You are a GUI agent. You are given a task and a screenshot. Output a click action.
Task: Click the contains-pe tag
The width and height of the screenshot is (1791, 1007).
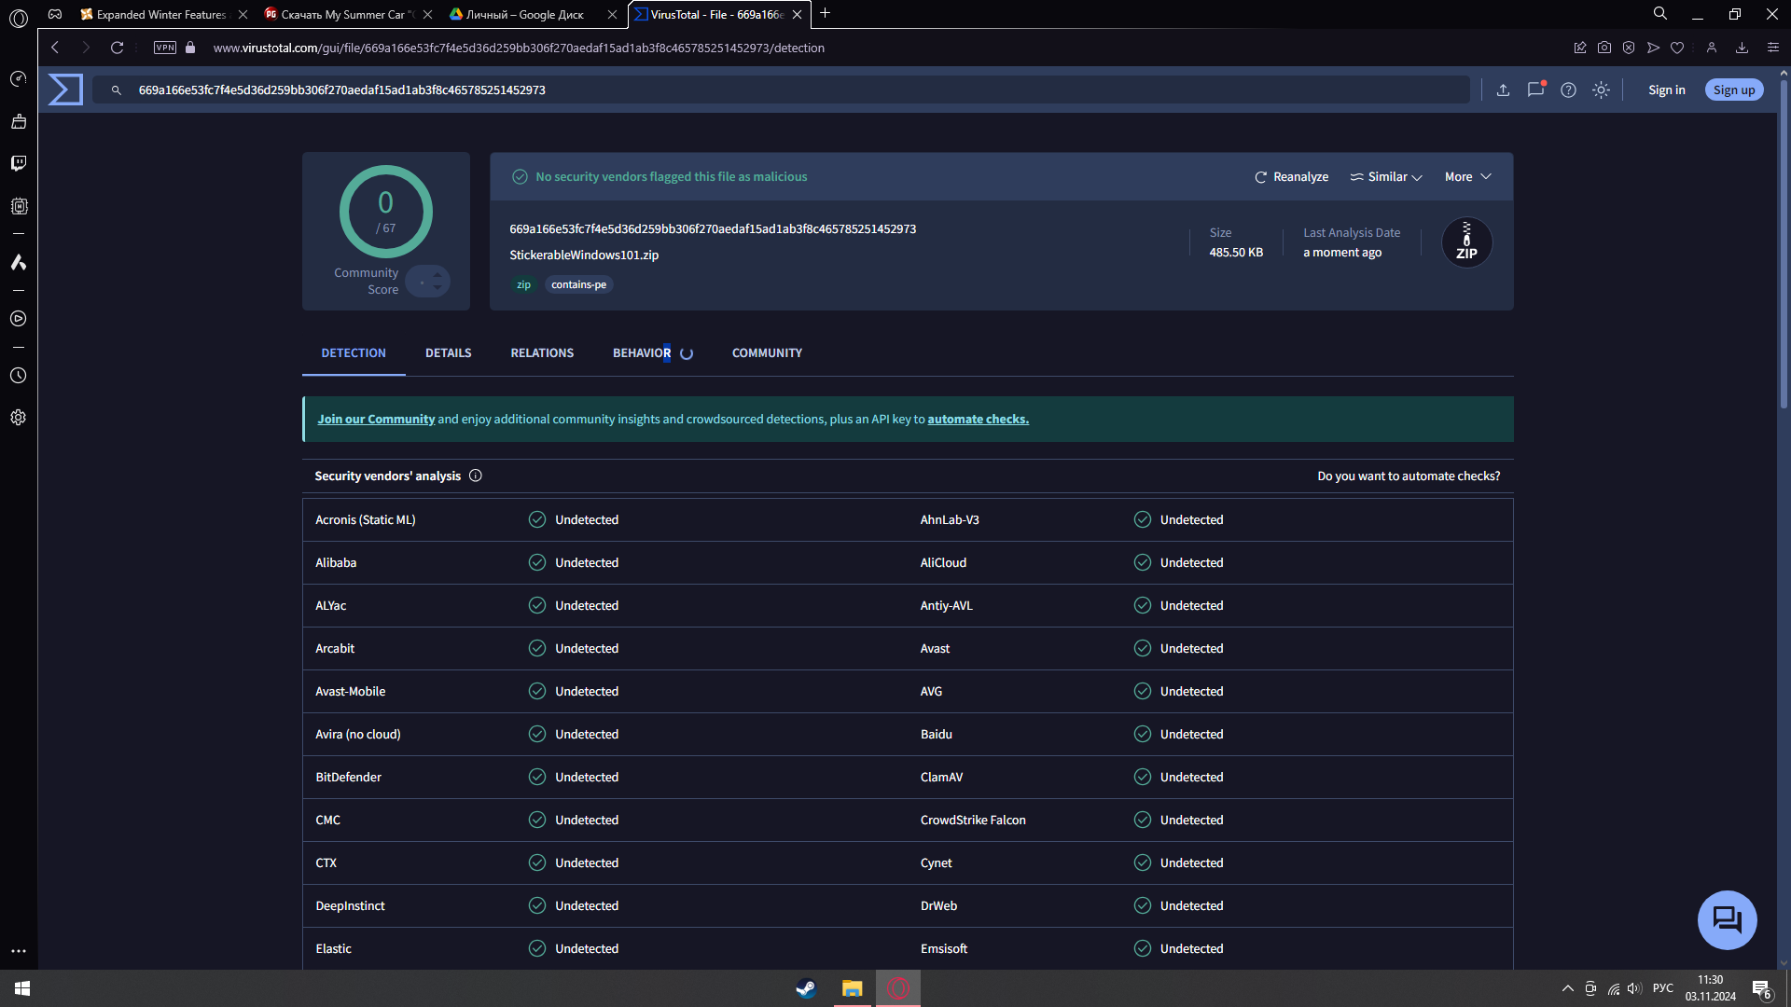[578, 285]
